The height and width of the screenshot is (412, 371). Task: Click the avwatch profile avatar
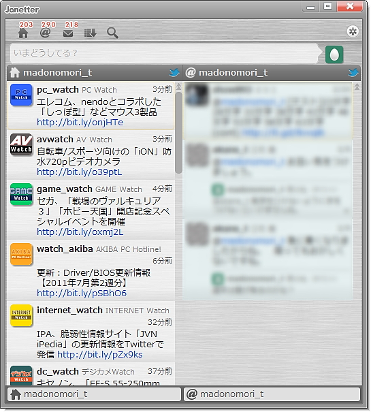click(21, 144)
